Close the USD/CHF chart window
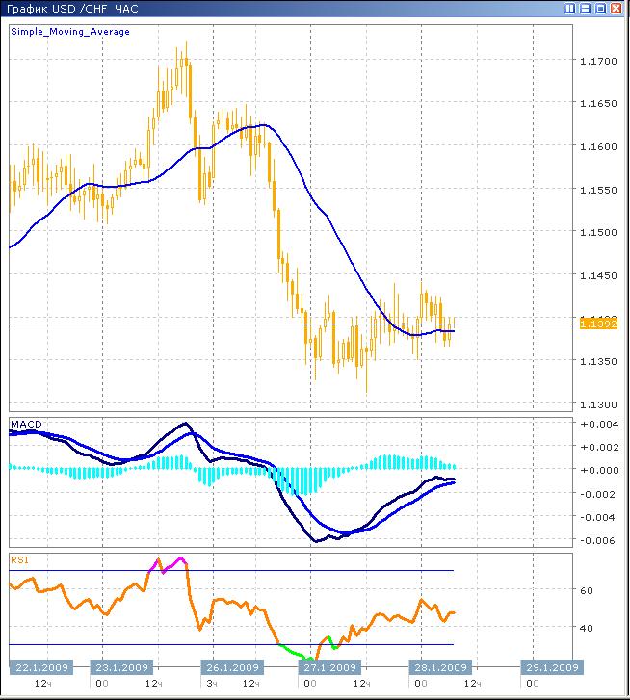 tap(616, 9)
